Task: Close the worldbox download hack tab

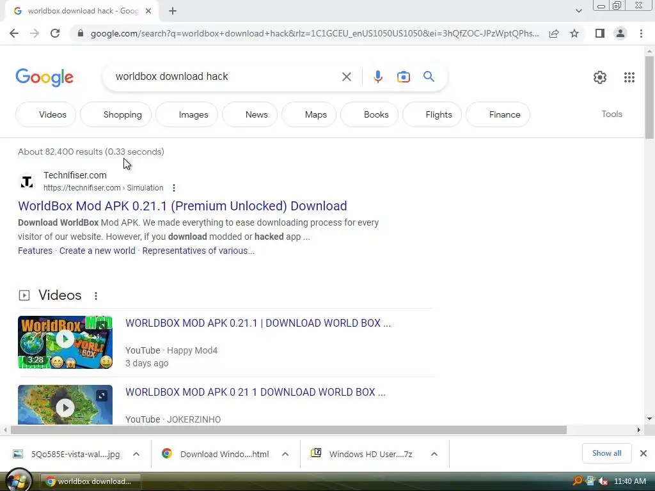Action: pyautogui.click(x=148, y=12)
